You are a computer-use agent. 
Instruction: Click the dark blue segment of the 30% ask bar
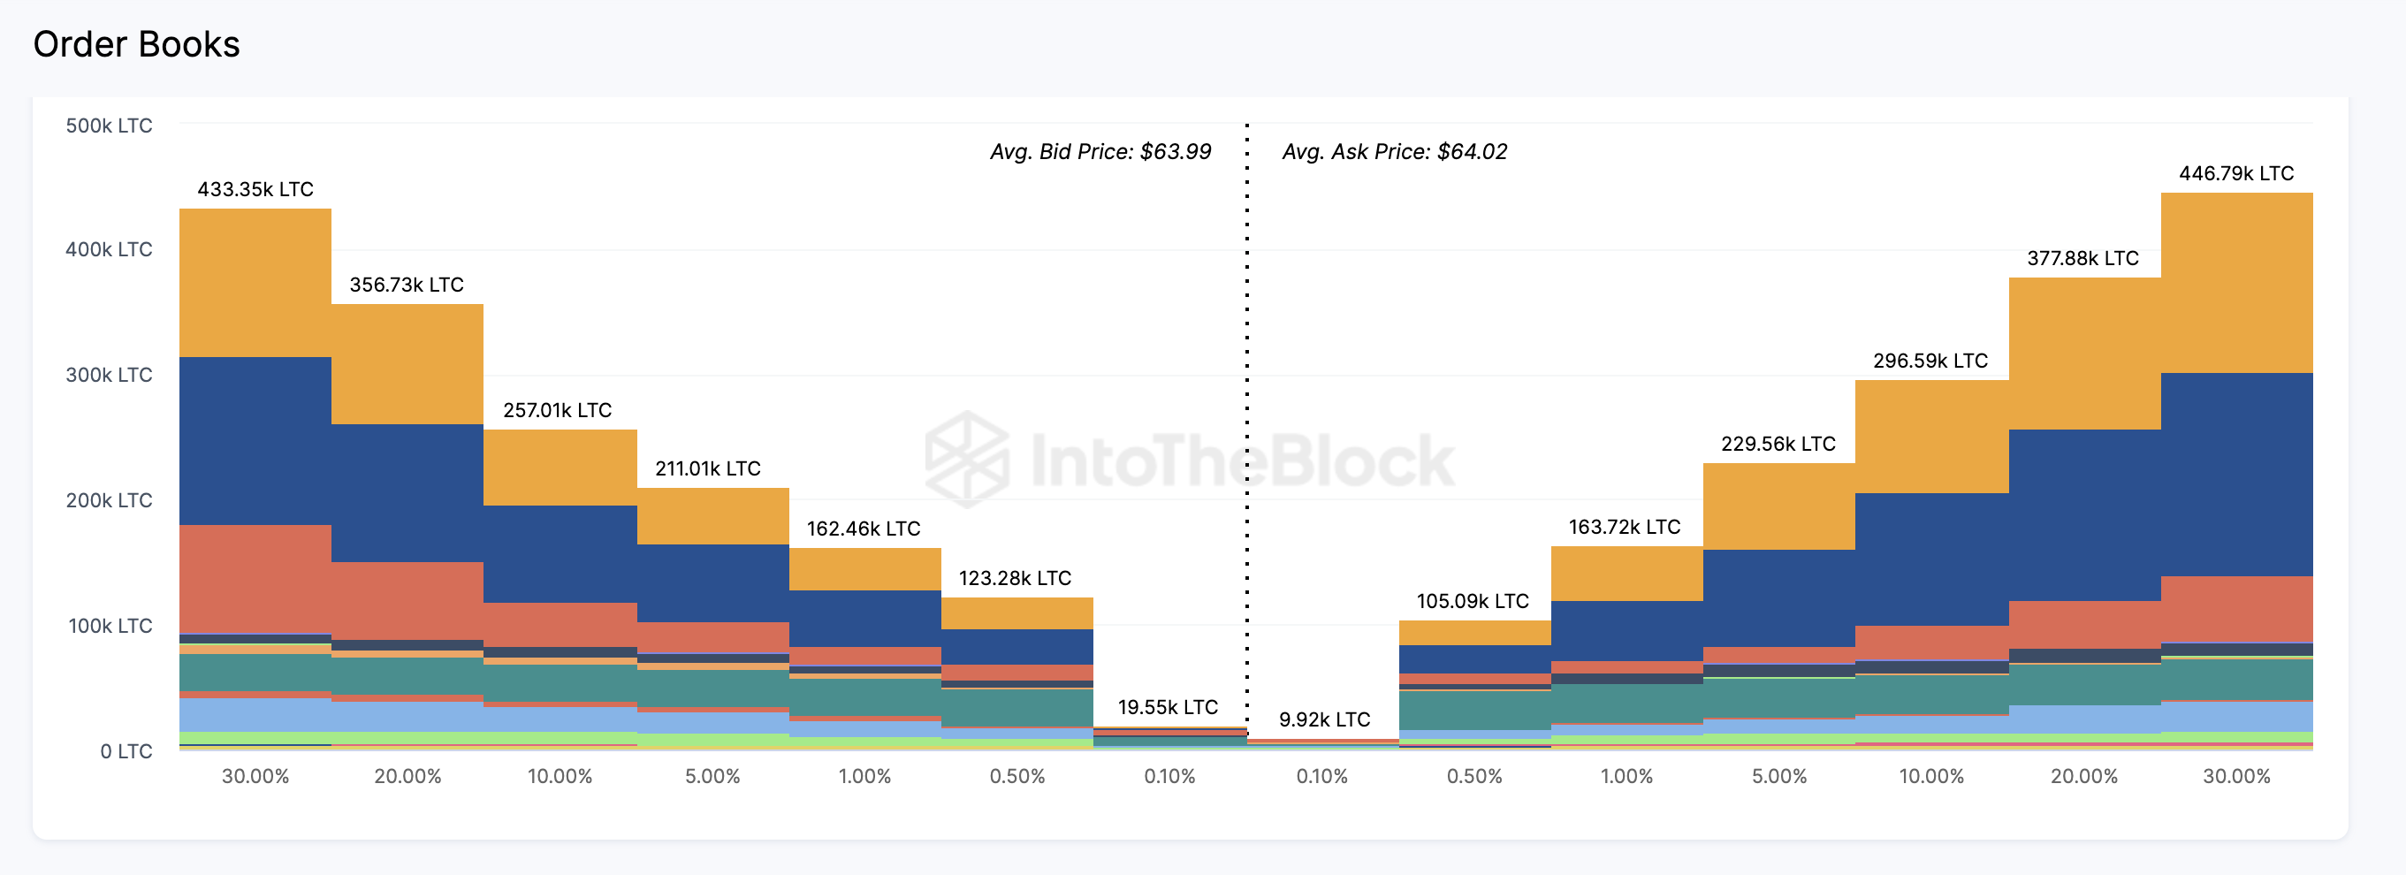(x=2236, y=475)
